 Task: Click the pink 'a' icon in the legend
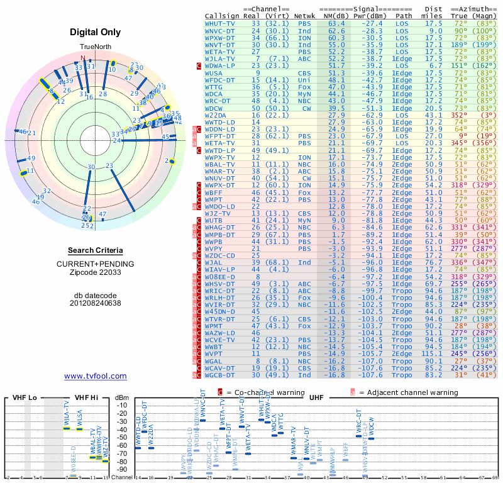[x=353, y=392]
